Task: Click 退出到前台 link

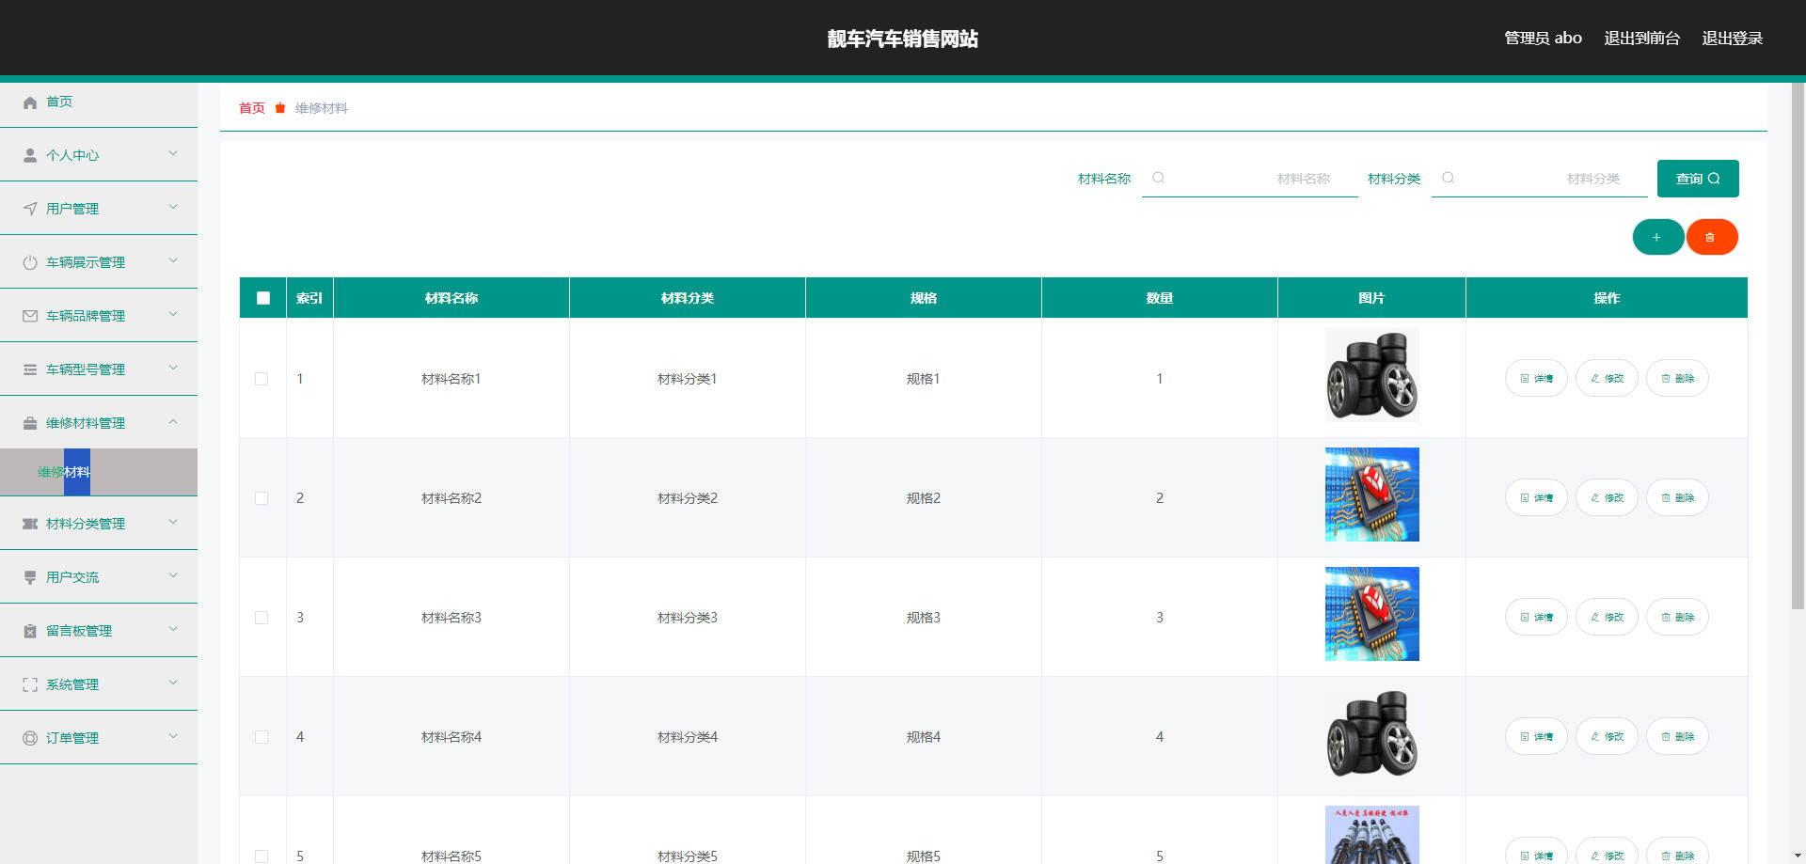Action: tap(1641, 39)
